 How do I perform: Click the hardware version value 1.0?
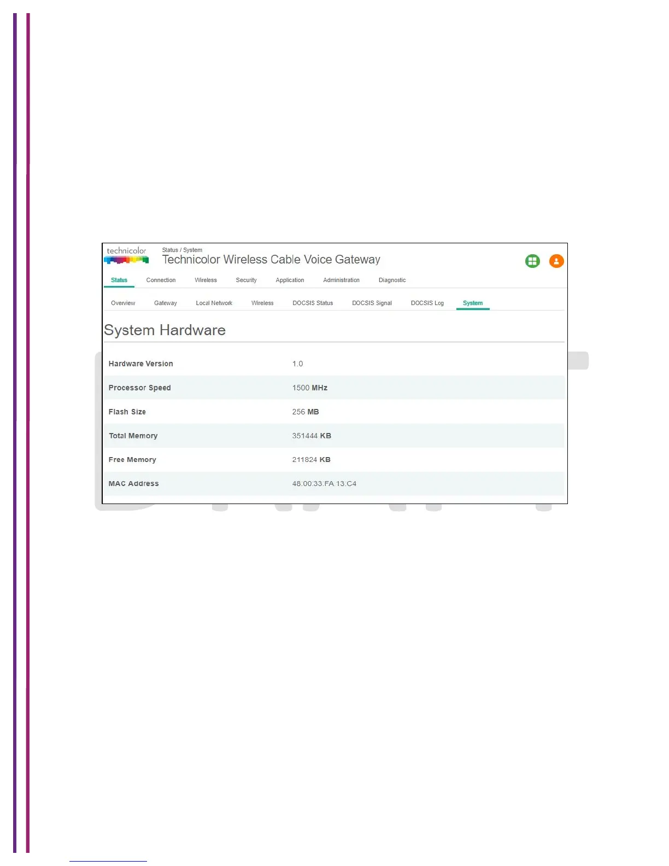[x=297, y=364]
